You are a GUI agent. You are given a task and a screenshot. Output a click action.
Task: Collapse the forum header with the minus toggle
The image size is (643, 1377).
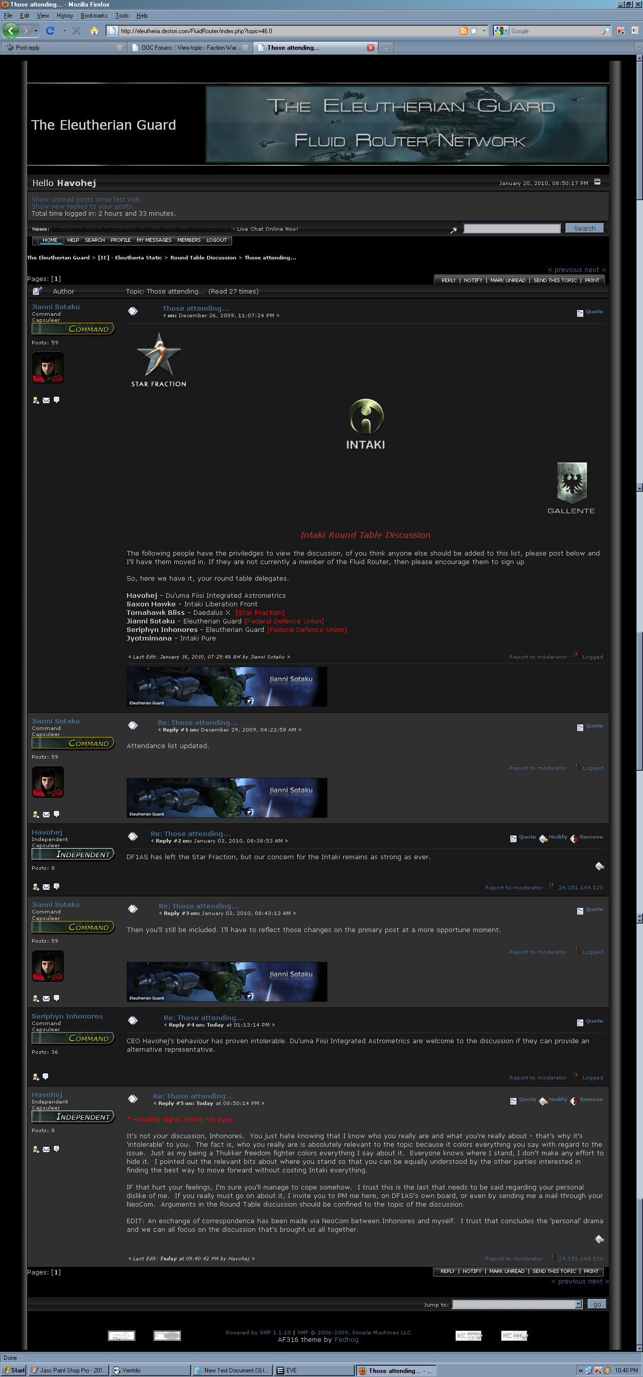597,182
